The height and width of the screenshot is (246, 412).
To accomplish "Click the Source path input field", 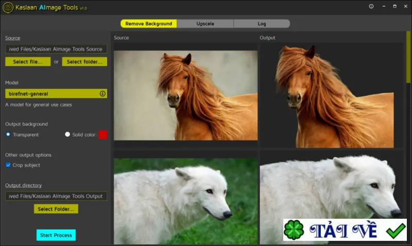I will pos(56,49).
